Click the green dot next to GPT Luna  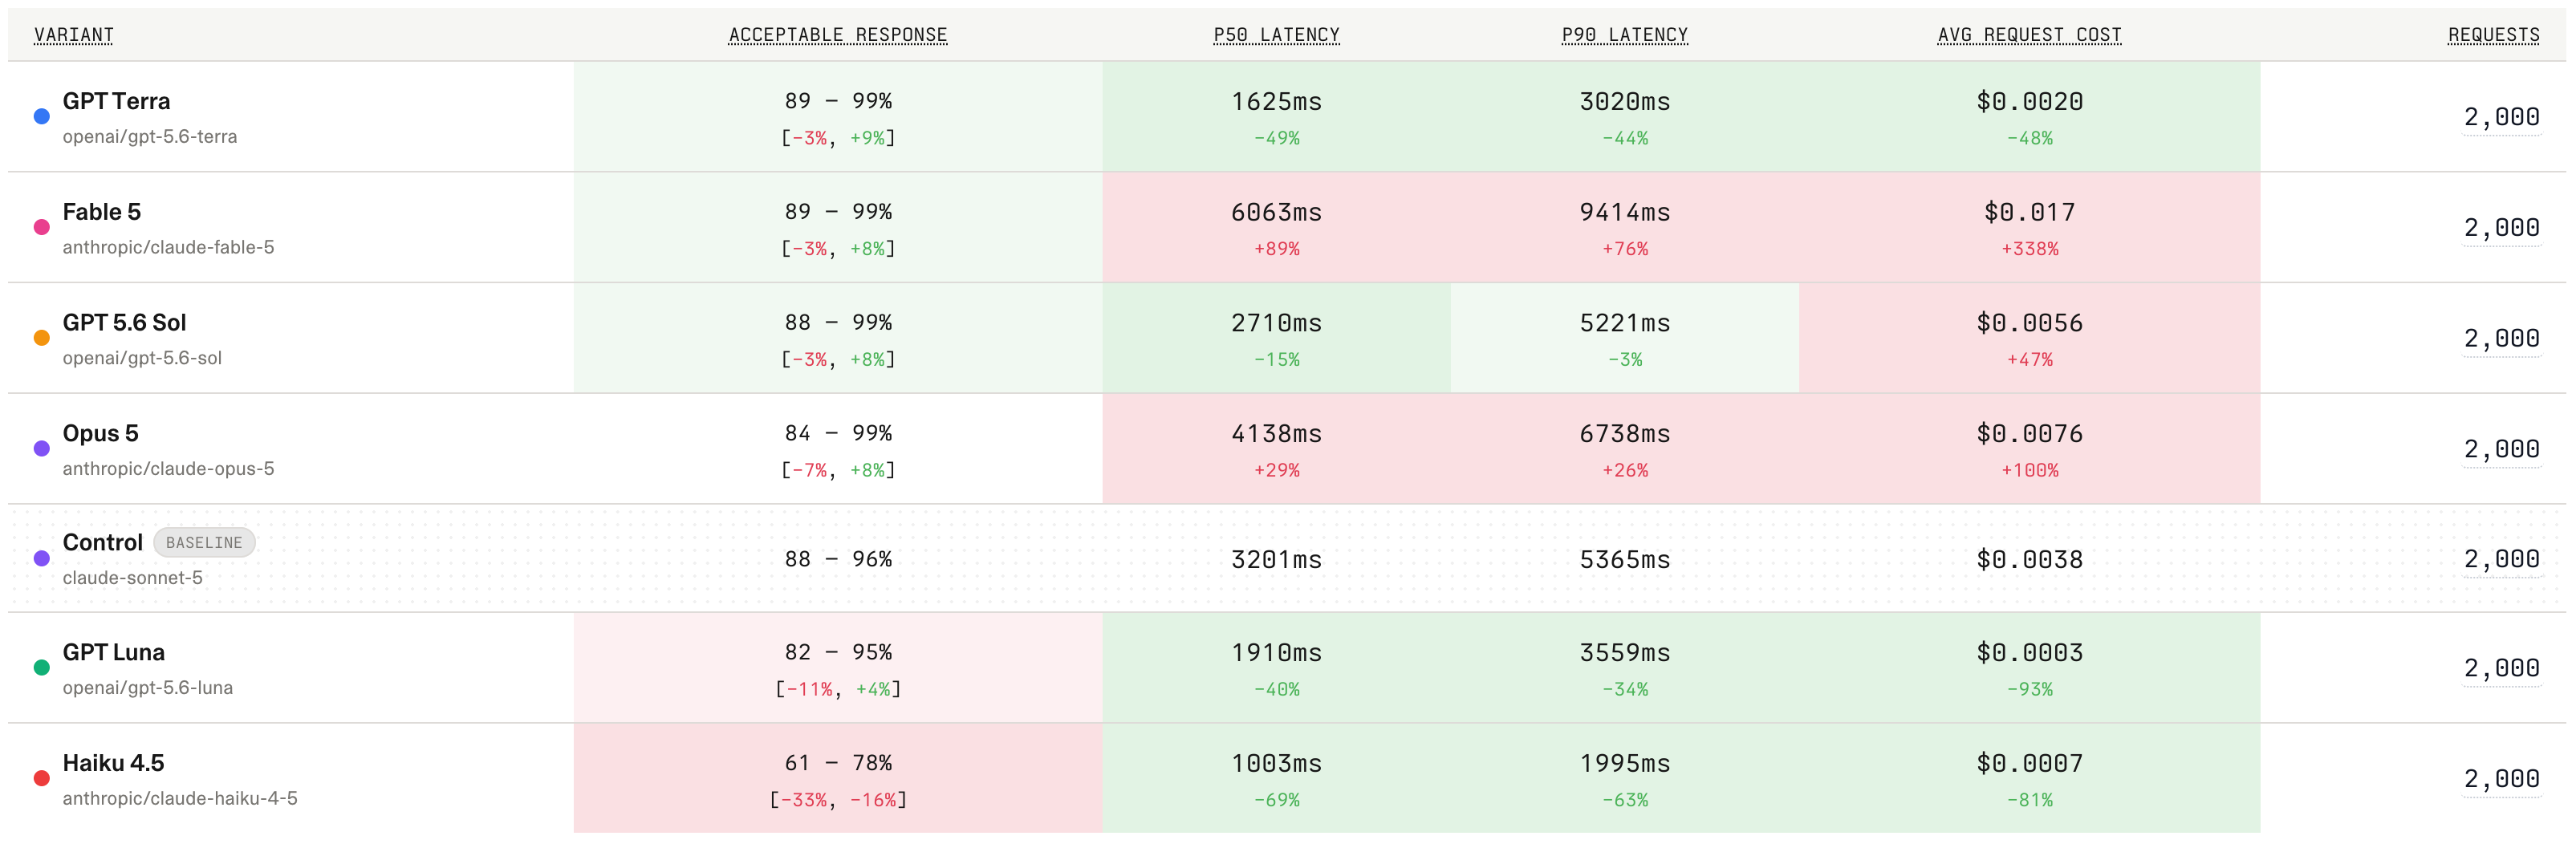click(x=42, y=668)
